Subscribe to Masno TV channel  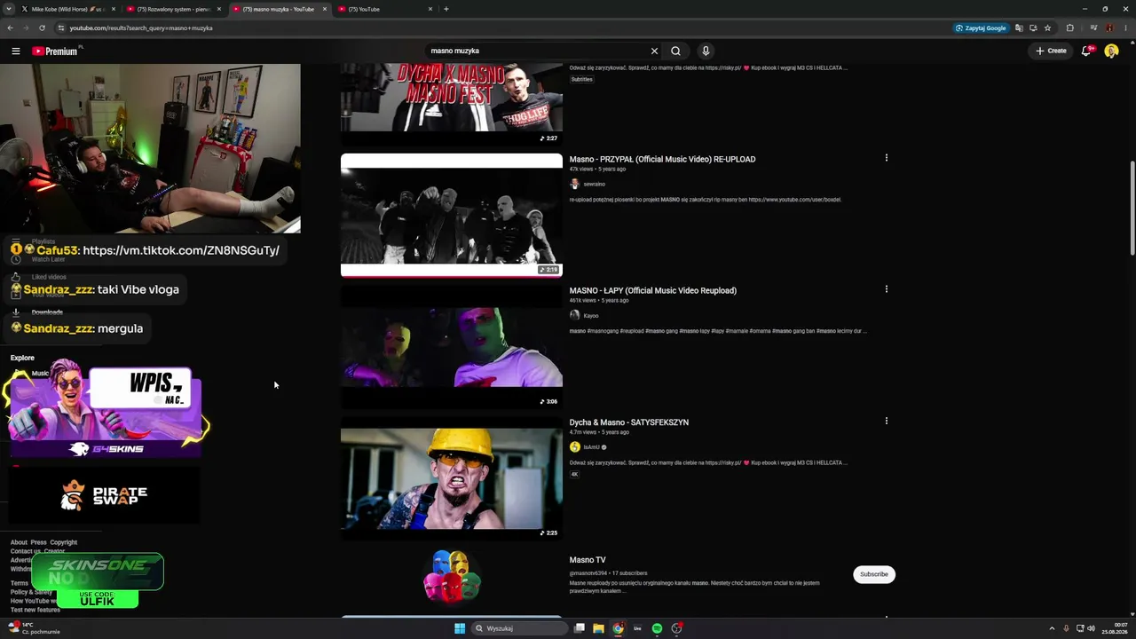click(874, 574)
